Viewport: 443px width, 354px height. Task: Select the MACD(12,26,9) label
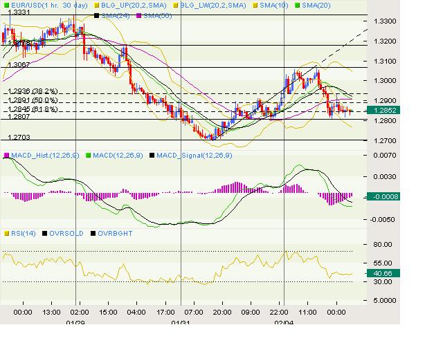point(118,156)
